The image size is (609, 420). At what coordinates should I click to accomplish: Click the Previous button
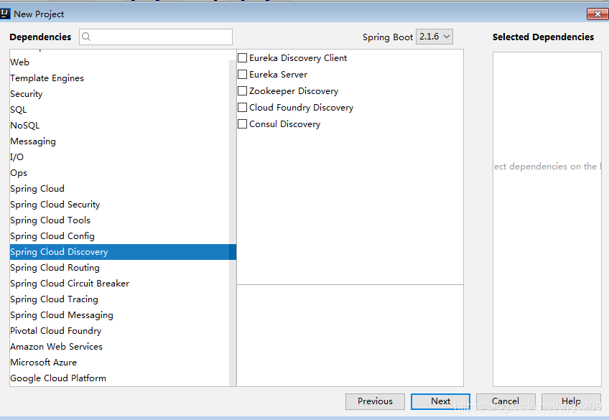(375, 401)
